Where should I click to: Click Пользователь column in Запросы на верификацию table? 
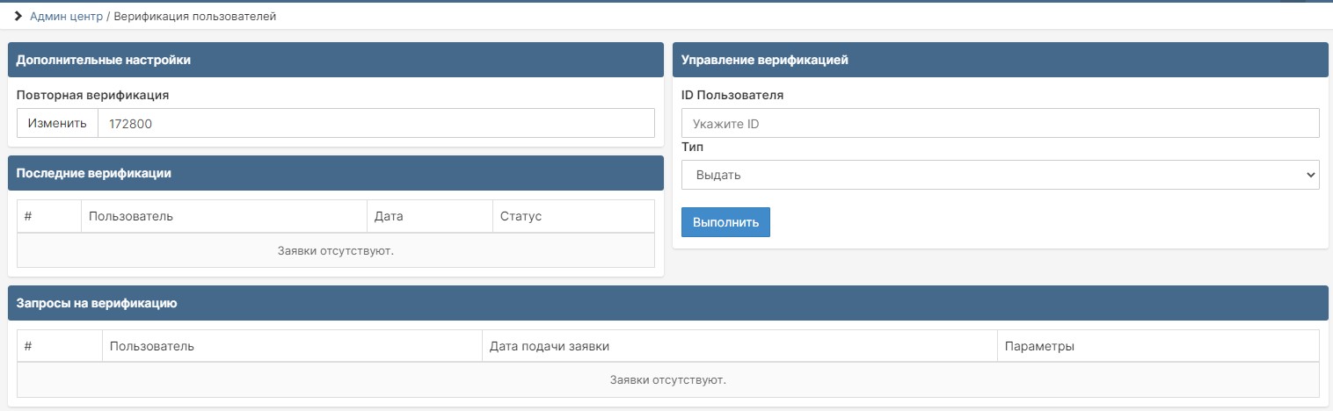coord(151,346)
